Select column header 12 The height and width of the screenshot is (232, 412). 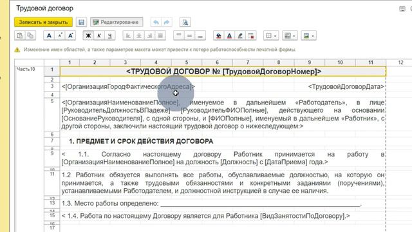click(400, 63)
